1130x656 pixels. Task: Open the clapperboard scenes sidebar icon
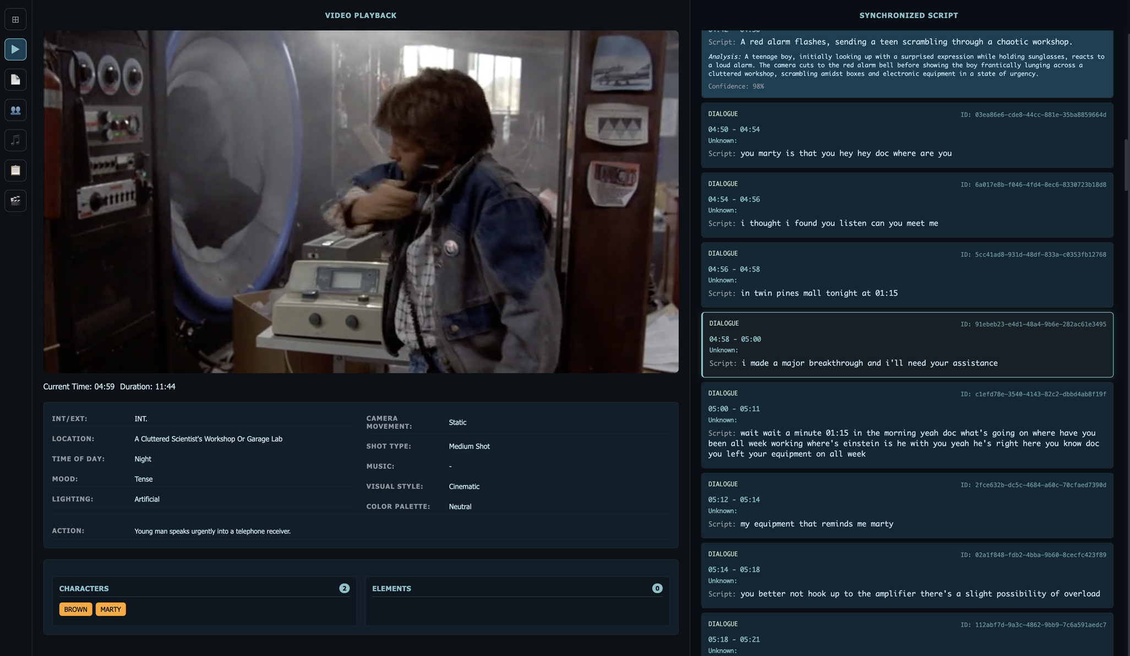15,200
